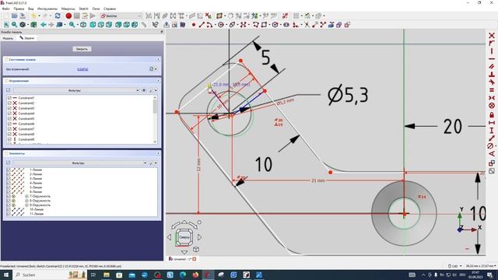This screenshot has width=498, height=280.
Task: Collapse the Элементы section
Action: click(x=158, y=153)
